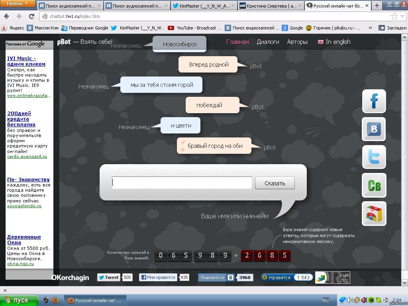Click the green Св share icon
The height and width of the screenshot is (306, 408).
(374, 185)
